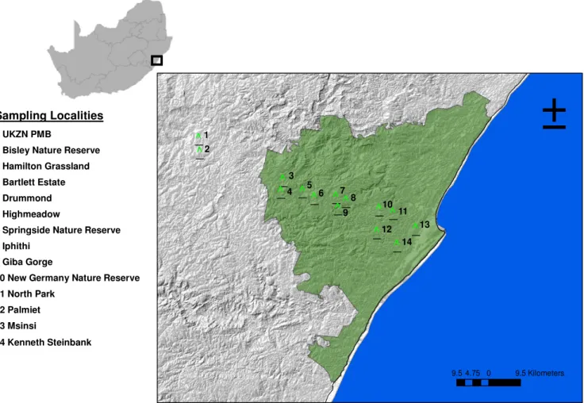Viewport: 584px width, 403px height.
Task: Select the Bisley Nature Reserve legend entry
Action: coord(52,150)
